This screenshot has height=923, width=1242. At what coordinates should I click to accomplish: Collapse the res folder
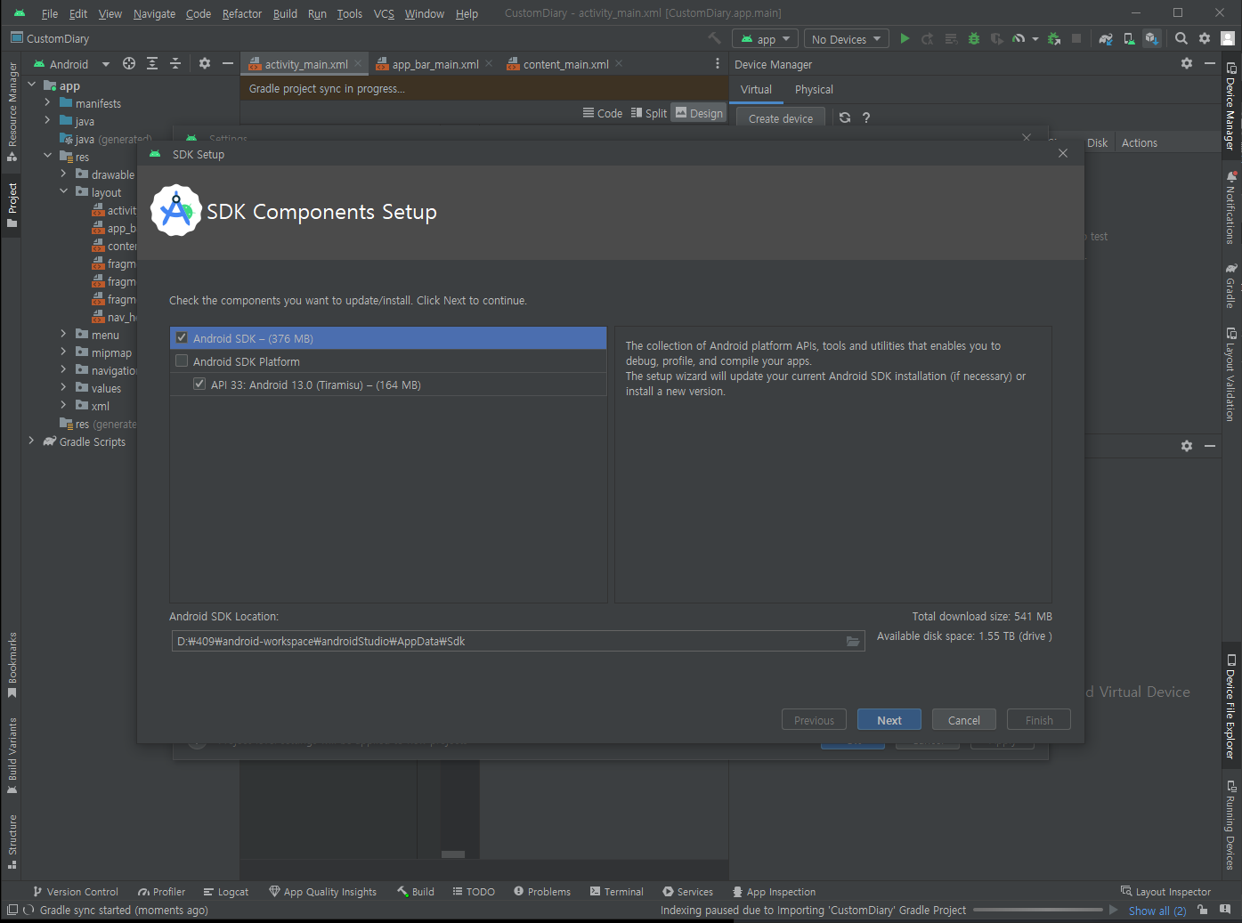pos(48,157)
